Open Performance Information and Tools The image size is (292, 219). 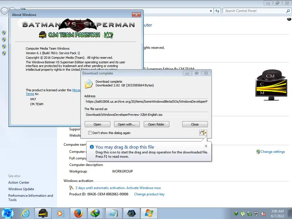[31, 198]
